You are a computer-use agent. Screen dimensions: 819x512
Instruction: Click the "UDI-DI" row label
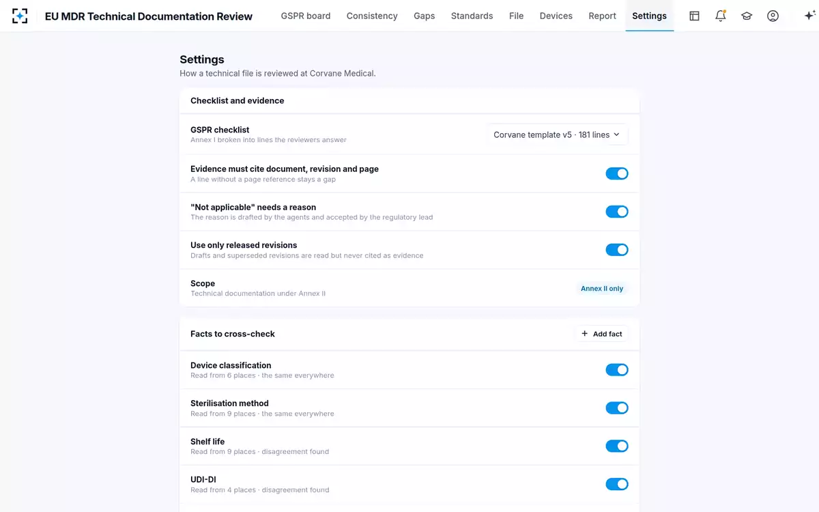coord(203,480)
